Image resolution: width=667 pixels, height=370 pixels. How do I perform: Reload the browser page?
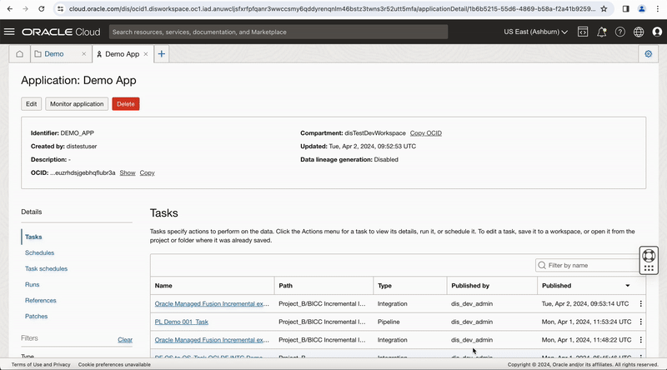[x=41, y=8]
